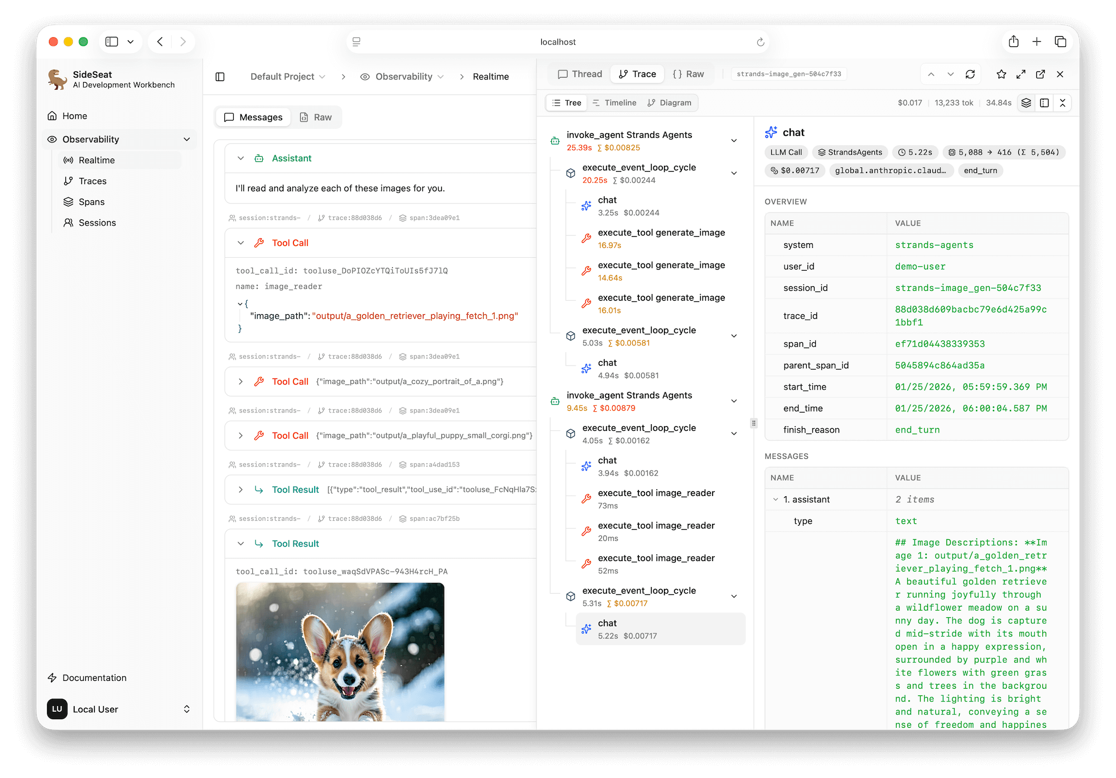Star this trace as favorite
This screenshot has height=778, width=1116.
click(x=1001, y=74)
